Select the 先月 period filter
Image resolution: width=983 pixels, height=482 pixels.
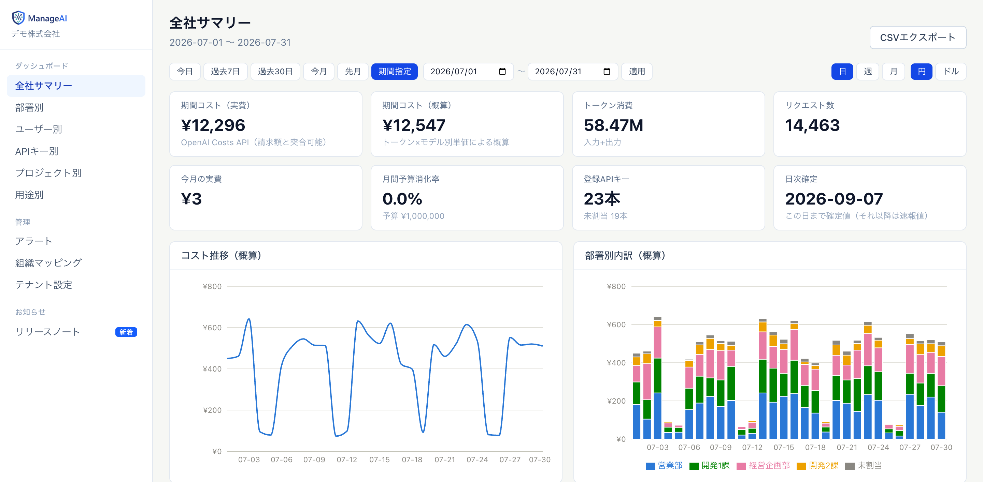tap(353, 71)
